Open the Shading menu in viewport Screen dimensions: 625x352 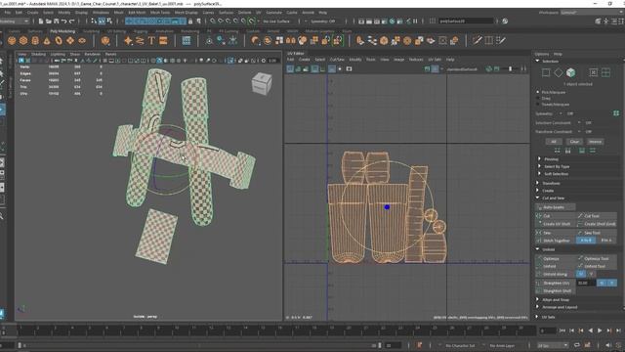[38, 54]
